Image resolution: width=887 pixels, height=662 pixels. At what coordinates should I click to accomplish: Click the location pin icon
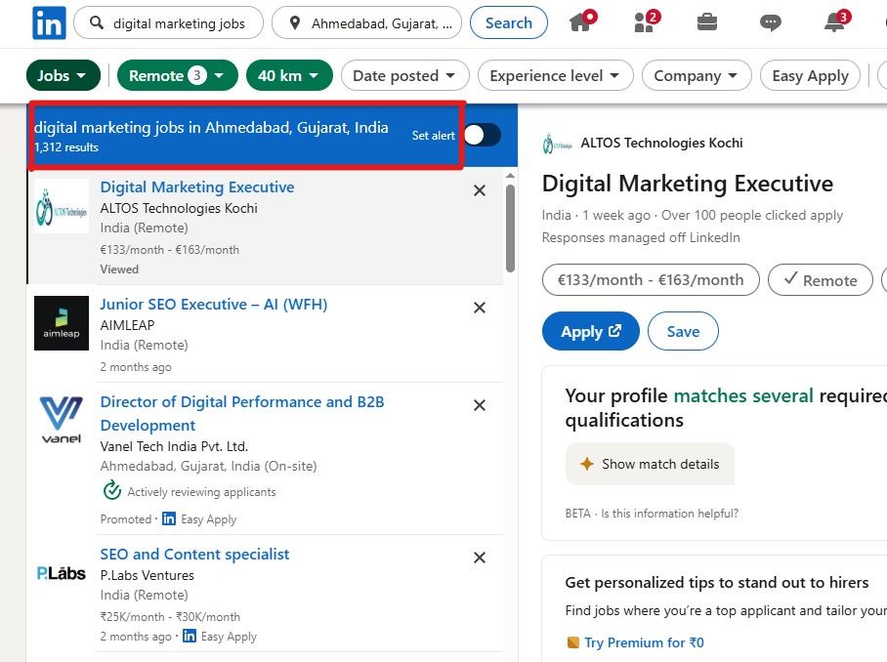coord(295,23)
